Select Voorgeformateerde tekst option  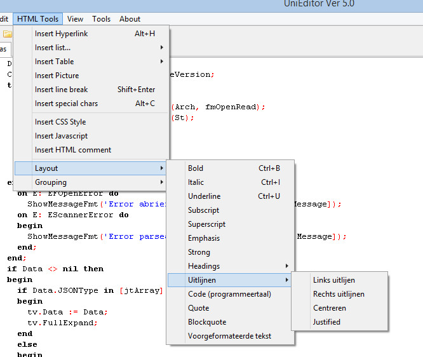(x=229, y=336)
